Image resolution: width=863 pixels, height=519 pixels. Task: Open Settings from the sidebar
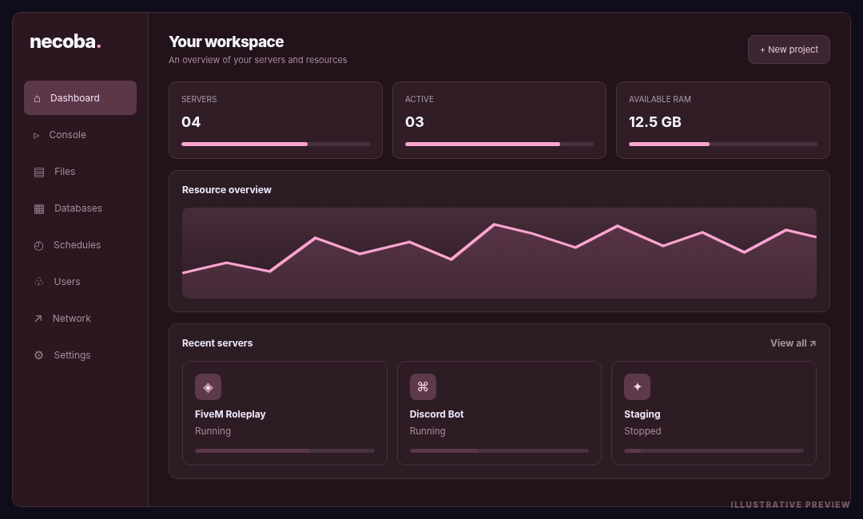(x=81, y=355)
